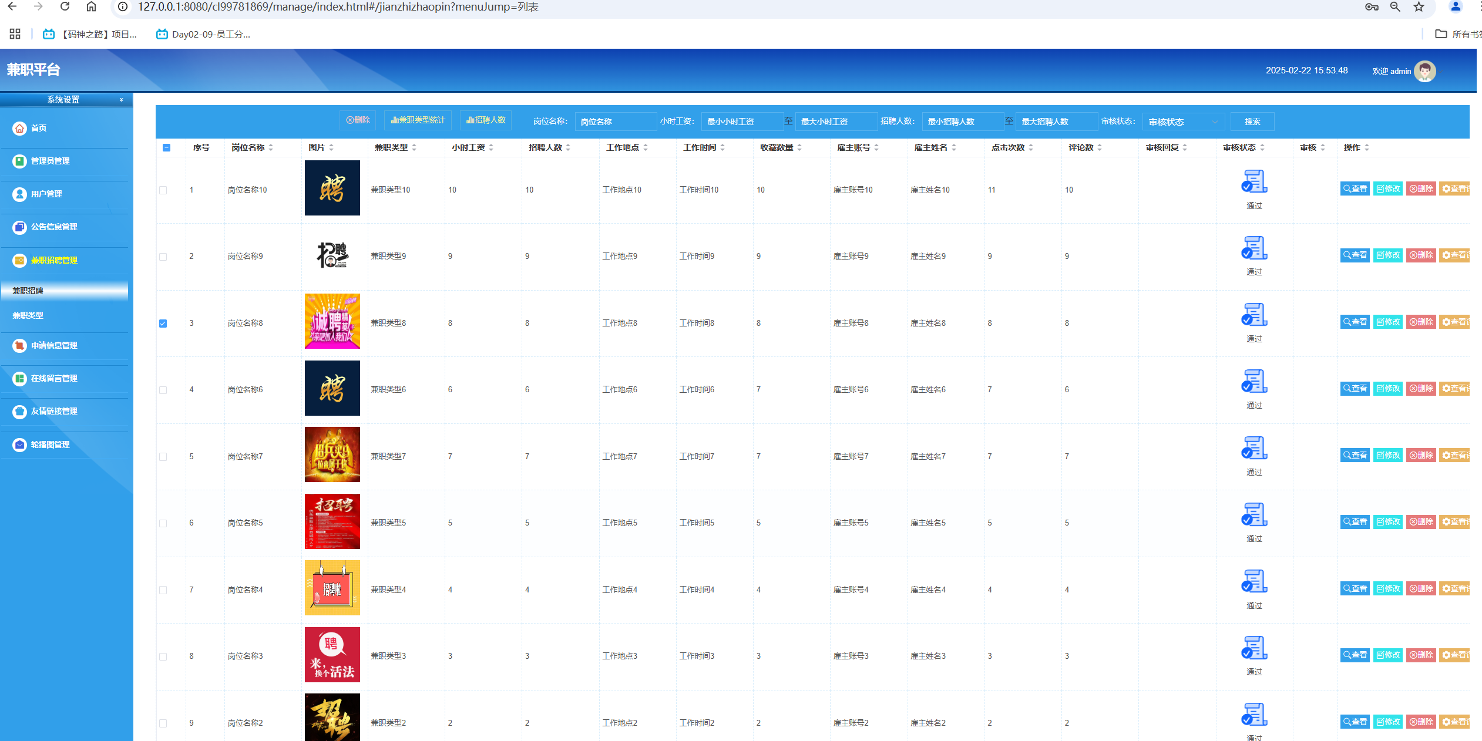This screenshot has width=1482, height=741.
Task: Click the 兼职类型统计 chart button
Action: [x=418, y=120]
